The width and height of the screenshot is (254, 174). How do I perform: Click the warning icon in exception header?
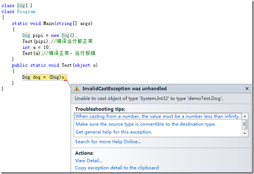[77, 88]
